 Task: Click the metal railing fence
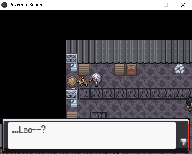(135, 94)
